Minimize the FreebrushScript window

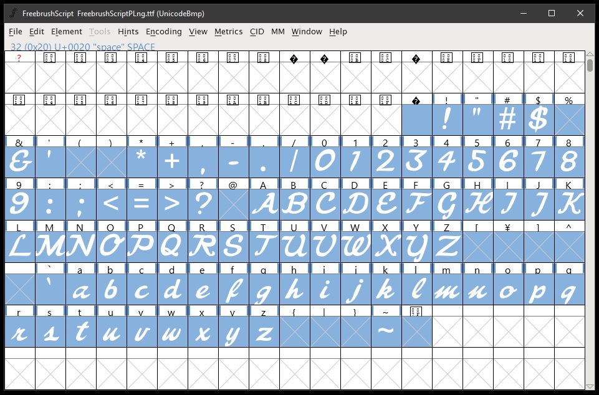(x=524, y=13)
